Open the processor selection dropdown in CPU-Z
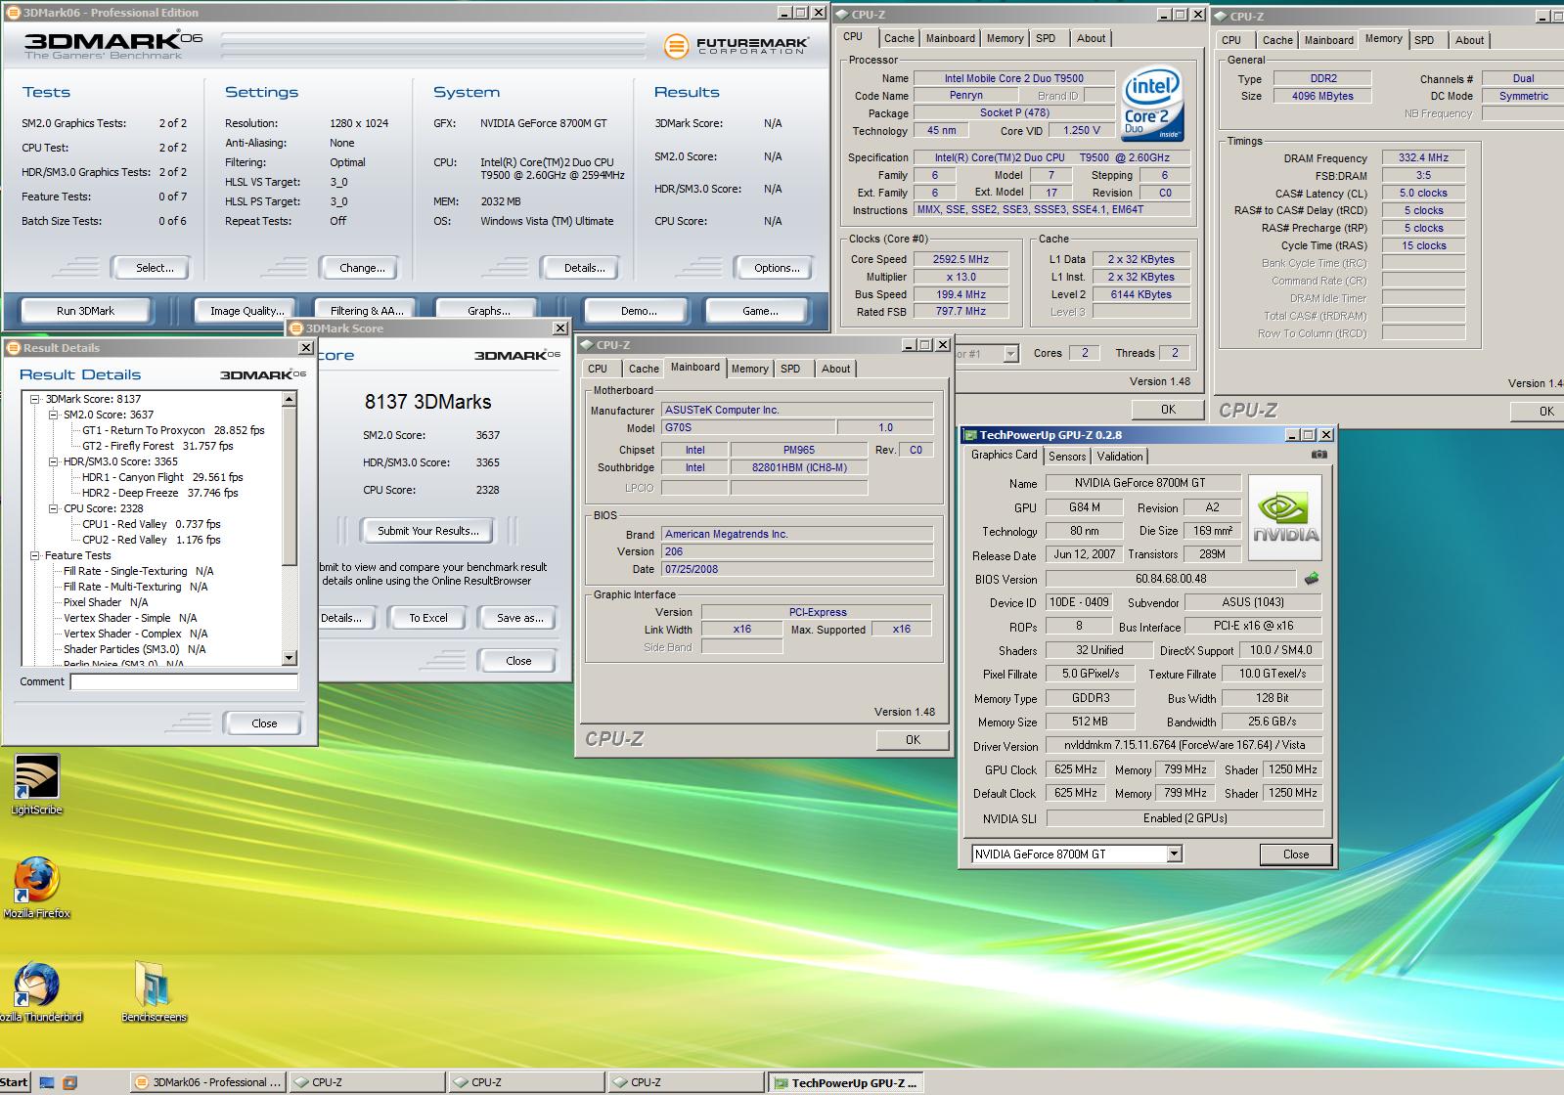Viewport: 1564px width, 1095px height. point(1010,354)
